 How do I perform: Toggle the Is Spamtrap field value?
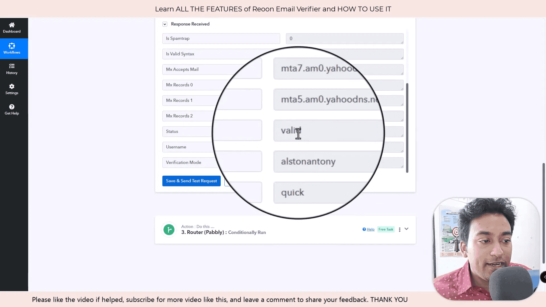coord(344,38)
